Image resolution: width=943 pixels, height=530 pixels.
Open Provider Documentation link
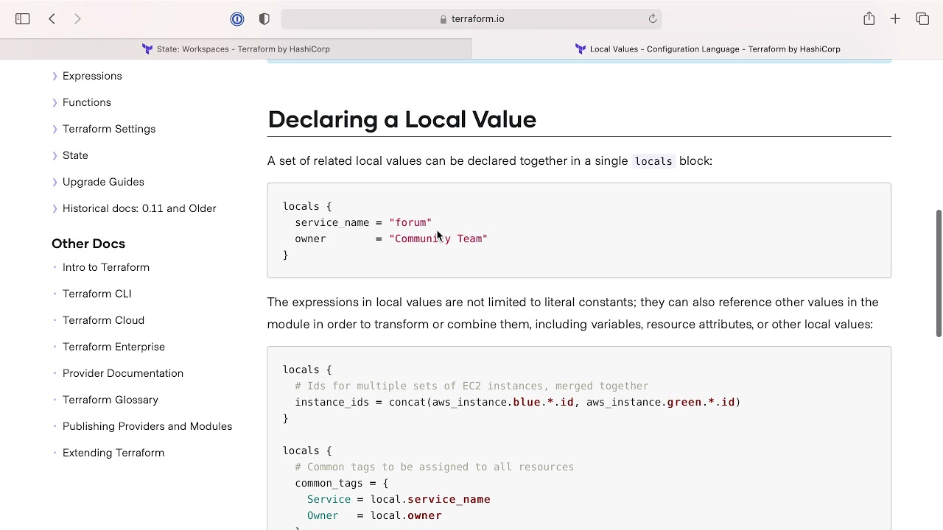click(123, 373)
